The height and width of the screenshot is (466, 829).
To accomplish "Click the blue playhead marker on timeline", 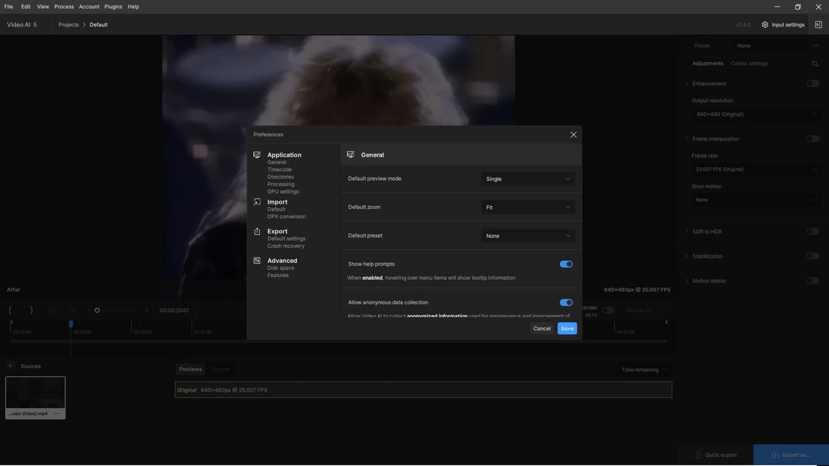I will click(70, 324).
